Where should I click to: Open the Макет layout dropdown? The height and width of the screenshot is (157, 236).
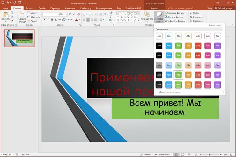(33, 13)
